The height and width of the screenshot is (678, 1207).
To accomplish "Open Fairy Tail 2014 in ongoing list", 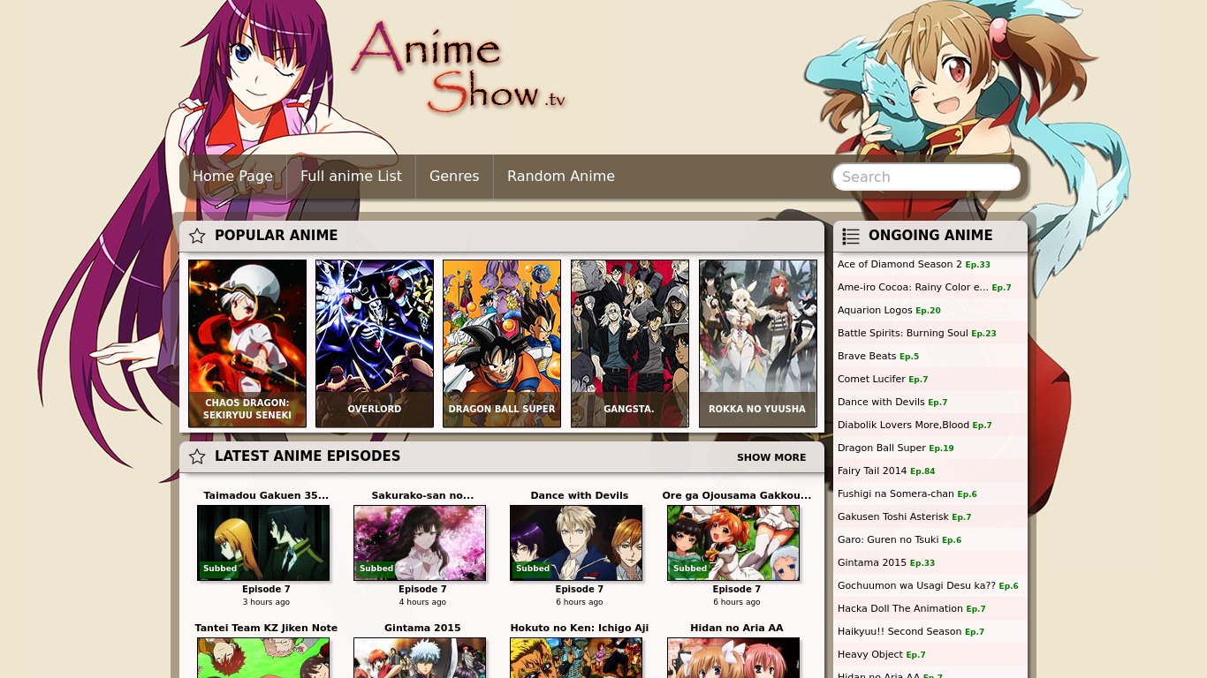I will coord(872,471).
